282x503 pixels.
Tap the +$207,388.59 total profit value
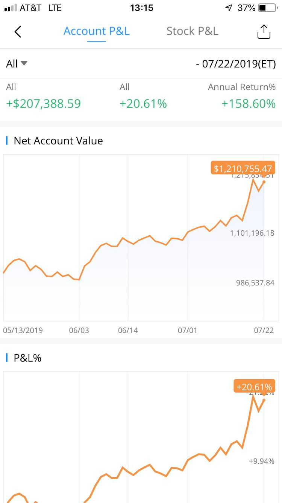[x=43, y=103]
